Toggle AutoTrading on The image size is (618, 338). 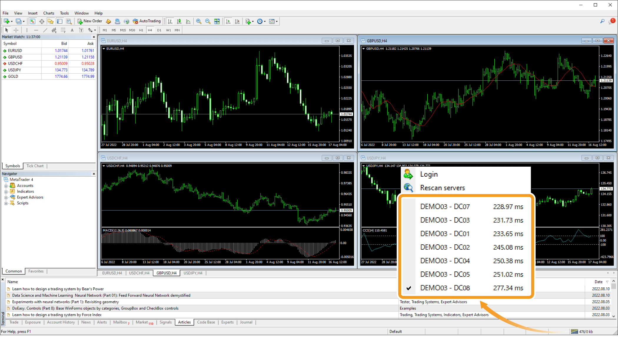click(x=147, y=21)
